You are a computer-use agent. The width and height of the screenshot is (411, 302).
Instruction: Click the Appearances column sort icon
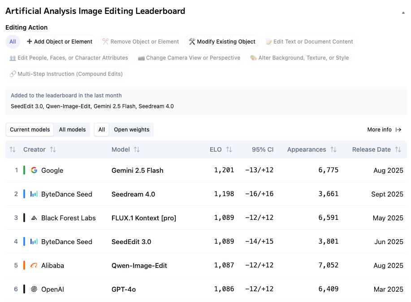point(333,149)
